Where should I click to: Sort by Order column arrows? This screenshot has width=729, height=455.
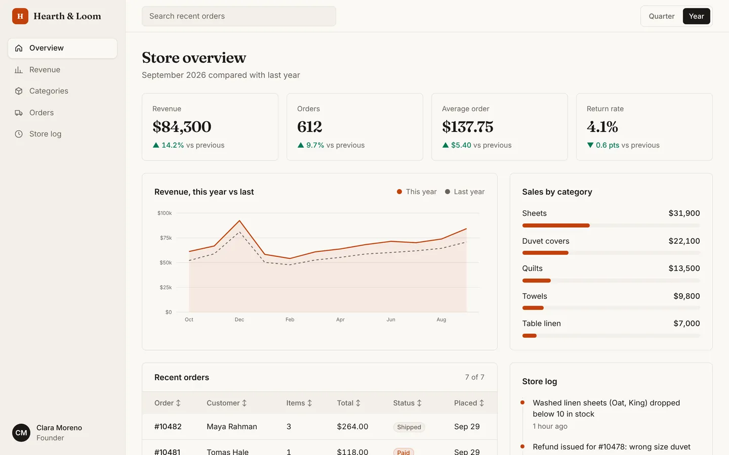[x=178, y=403]
